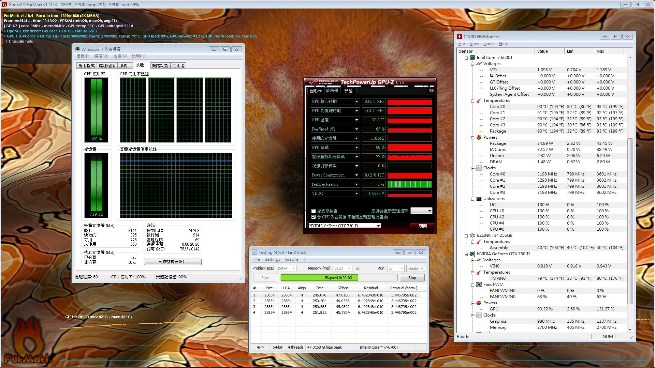The width and height of the screenshot is (655, 368).
Task: Click the GPU temperature red sensor graph bar
Action: point(410,120)
